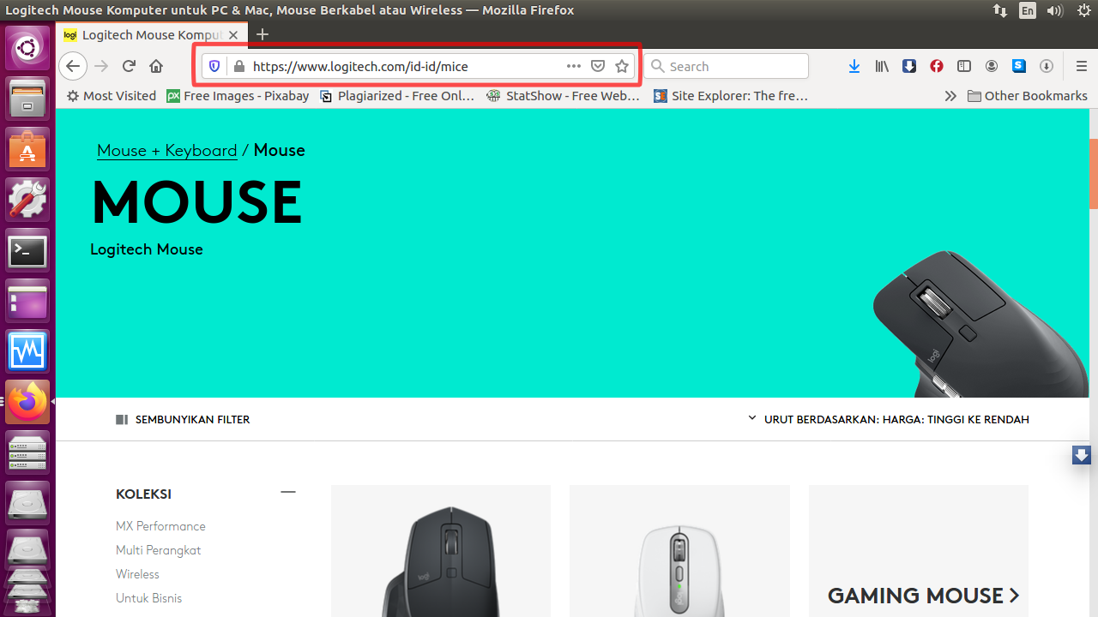
Task: Toggle the browser sidebar icon
Action: point(963,66)
